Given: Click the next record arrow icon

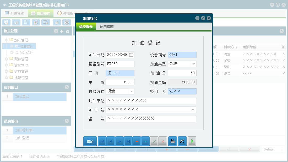Looking at the screenshot, I should pos(119,141).
